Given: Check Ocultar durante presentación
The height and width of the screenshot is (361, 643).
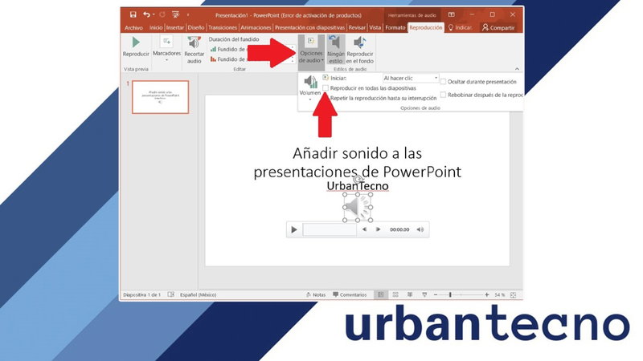Looking at the screenshot, I should tap(444, 82).
